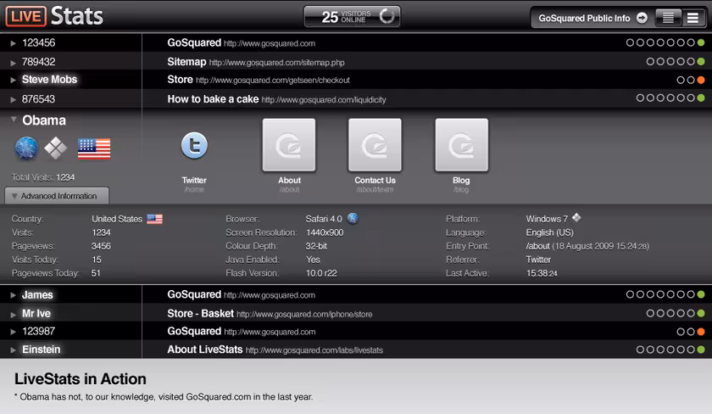This screenshot has width=712, height=414.
Task: Click the /about entry point value
Action: [x=537, y=246]
